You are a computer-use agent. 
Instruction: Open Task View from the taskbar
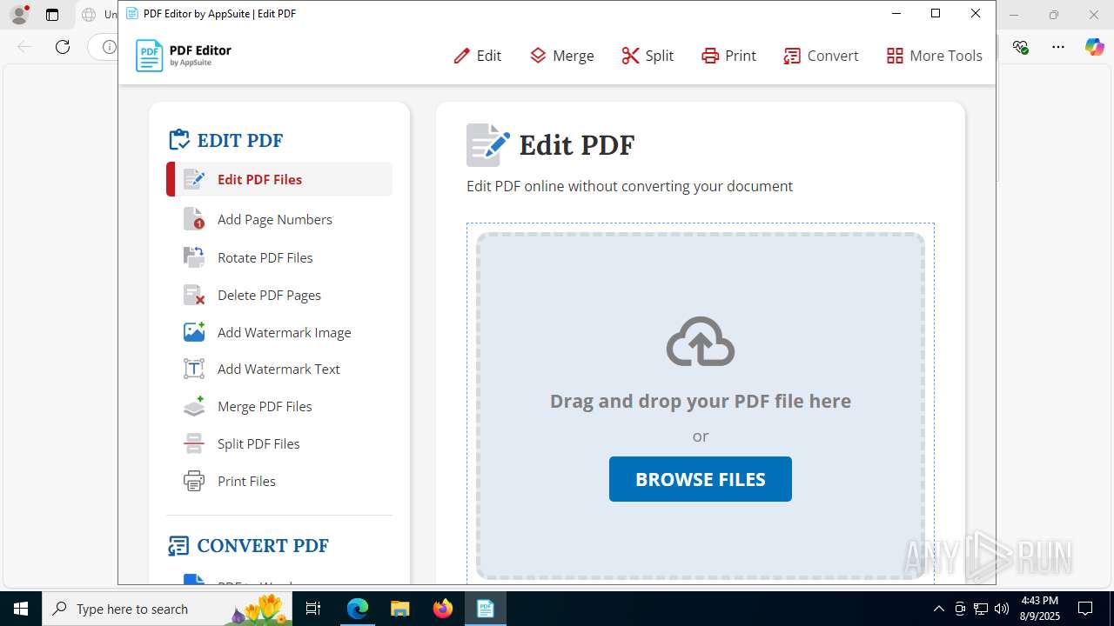[x=313, y=609]
